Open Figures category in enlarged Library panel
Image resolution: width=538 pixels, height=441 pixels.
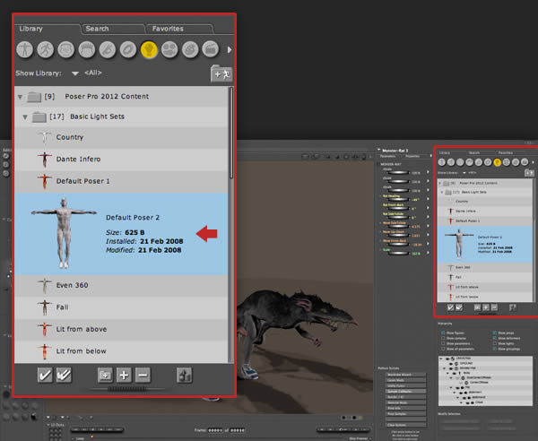25,49
